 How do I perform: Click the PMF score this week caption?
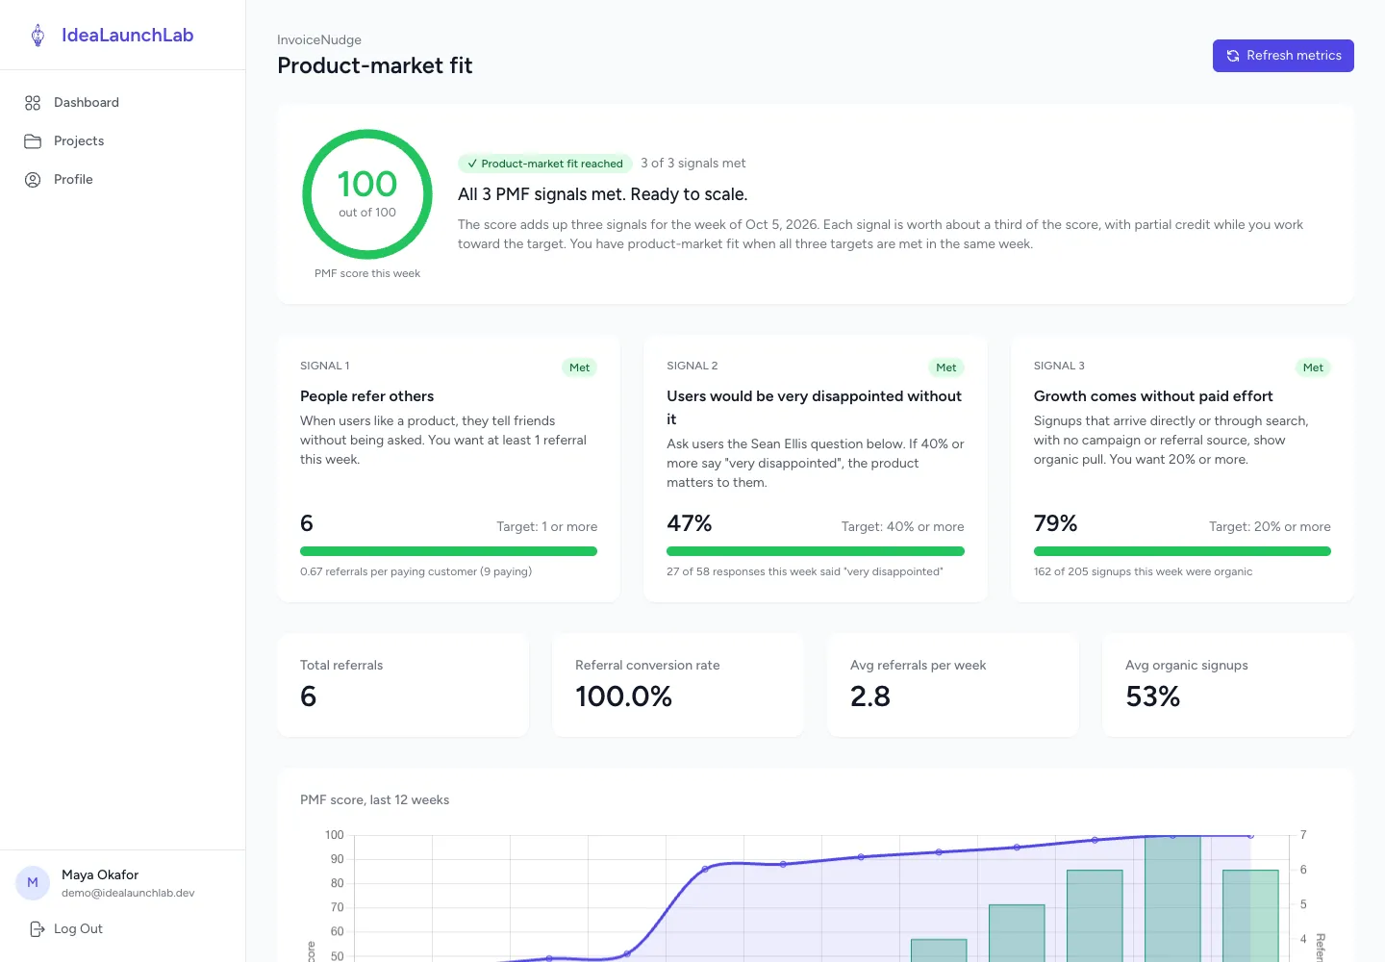pyautogui.click(x=367, y=274)
